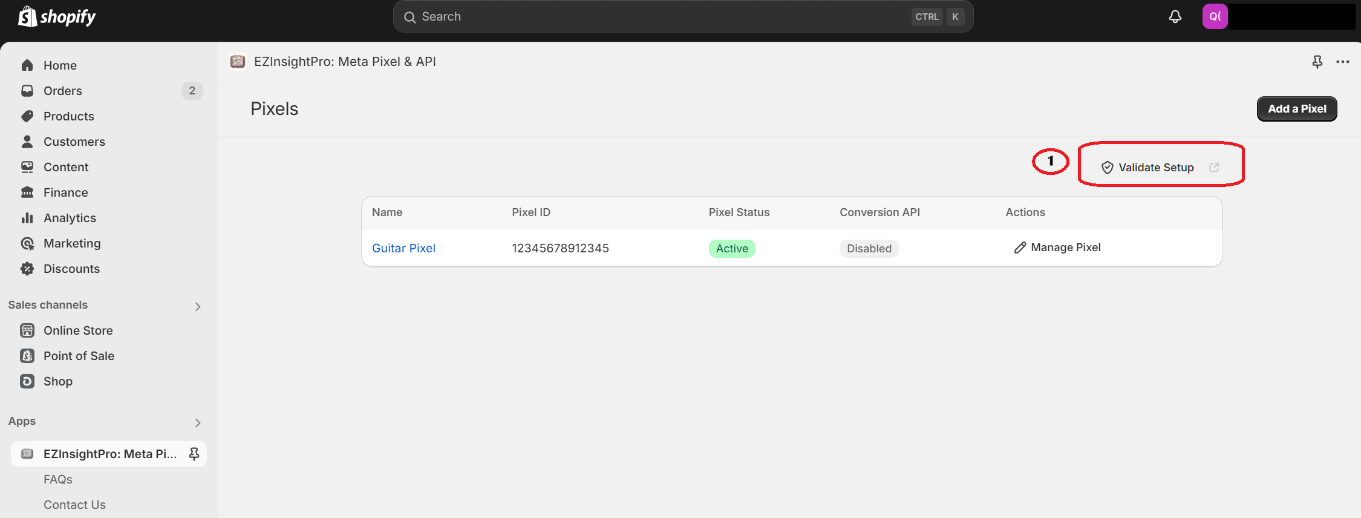Image resolution: width=1361 pixels, height=518 pixels.
Task: Click the EZInsightPro app icon in sidebar
Action: click(x=27, y=454)
